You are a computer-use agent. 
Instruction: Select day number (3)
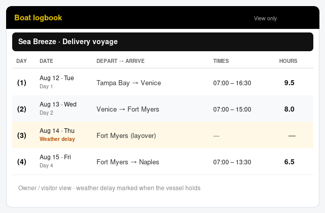tap(21, 135)
